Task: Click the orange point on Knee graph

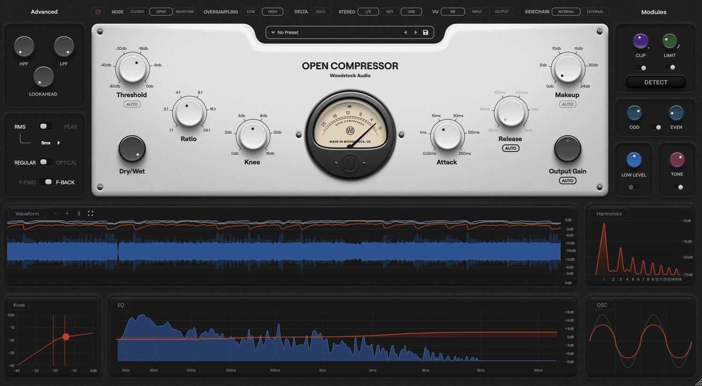Action: [x=66, y=337]
